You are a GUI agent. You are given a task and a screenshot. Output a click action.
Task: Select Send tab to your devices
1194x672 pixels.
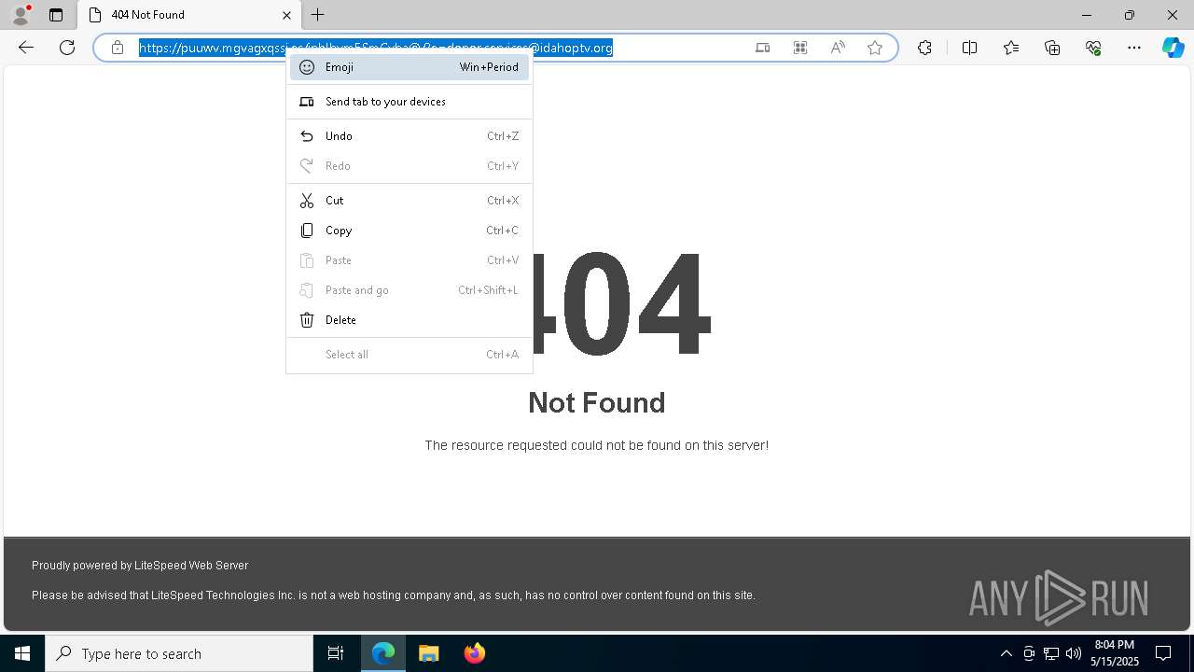410,102
